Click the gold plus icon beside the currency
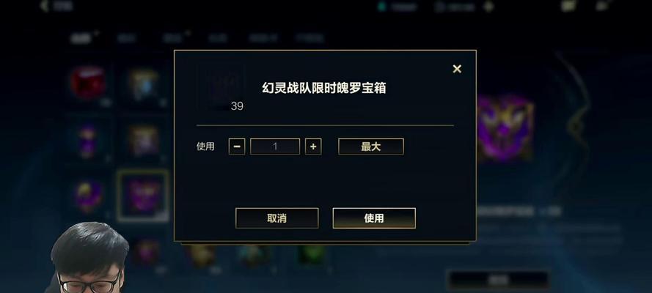The height and width of the screenshot is (293, 652). coord(489,6)
